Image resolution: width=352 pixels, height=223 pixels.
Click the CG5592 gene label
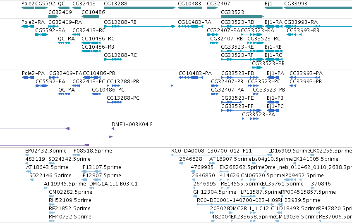point(45,4)
